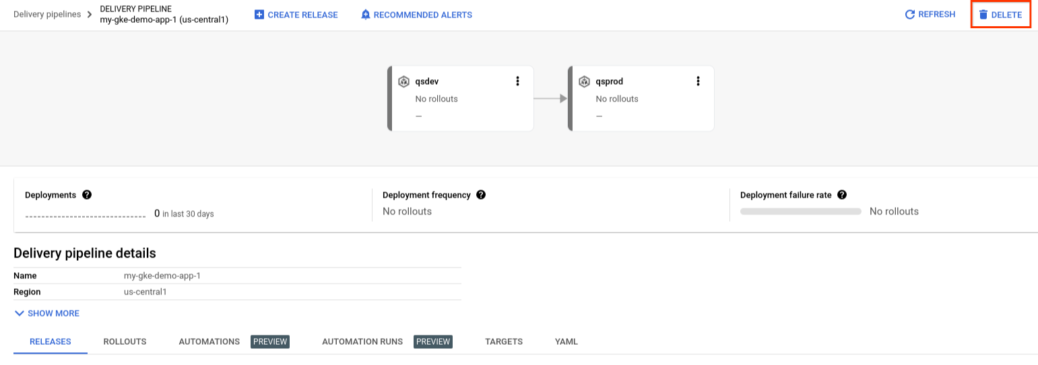The height and width of the screenshot is (365, 1038).
Task: Click the qsdev target hexagon icon
Action: 404,82
